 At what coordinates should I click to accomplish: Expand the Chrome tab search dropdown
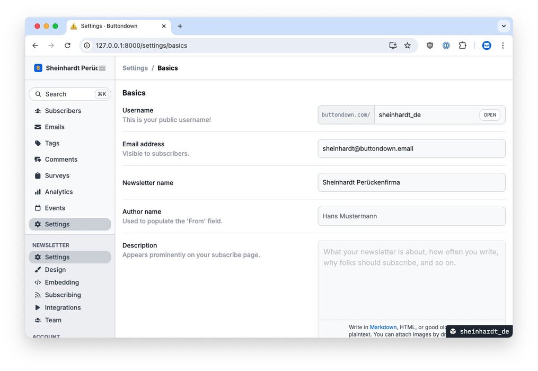(503, 26)
